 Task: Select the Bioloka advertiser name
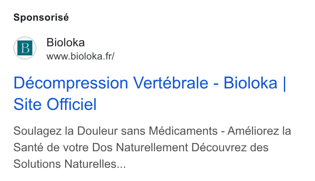[65, 43]
